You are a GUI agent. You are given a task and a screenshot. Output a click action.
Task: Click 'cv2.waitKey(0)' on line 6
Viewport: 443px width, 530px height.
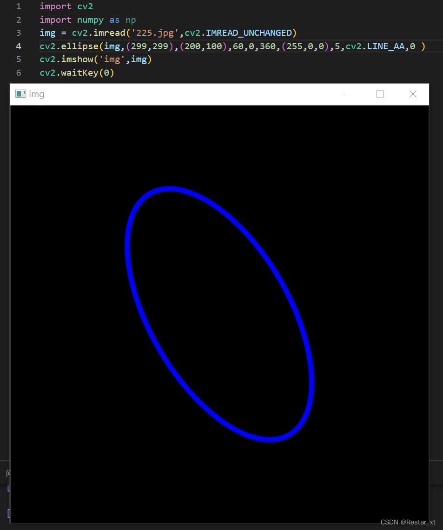tap(77, 73)
